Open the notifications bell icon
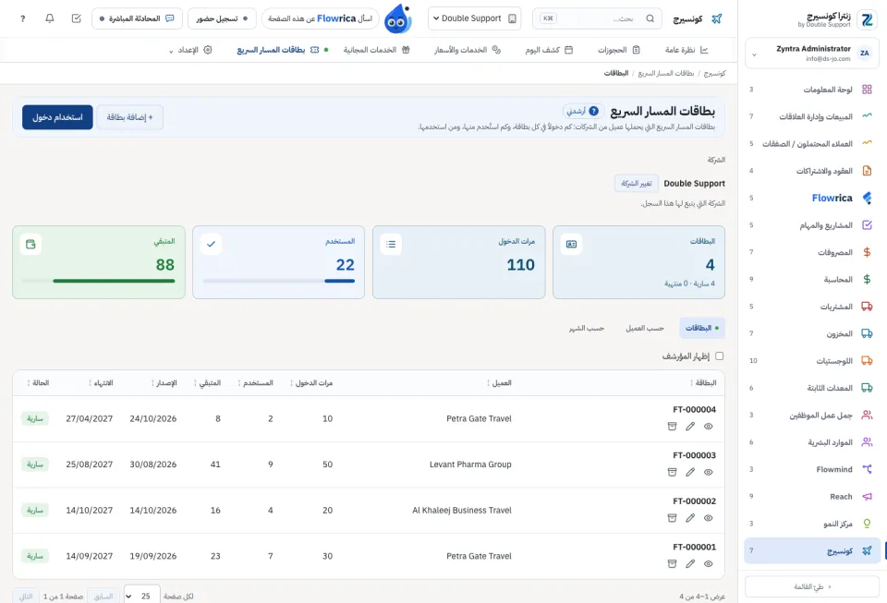Screen dimensions: 887x603 click(49, 18)
